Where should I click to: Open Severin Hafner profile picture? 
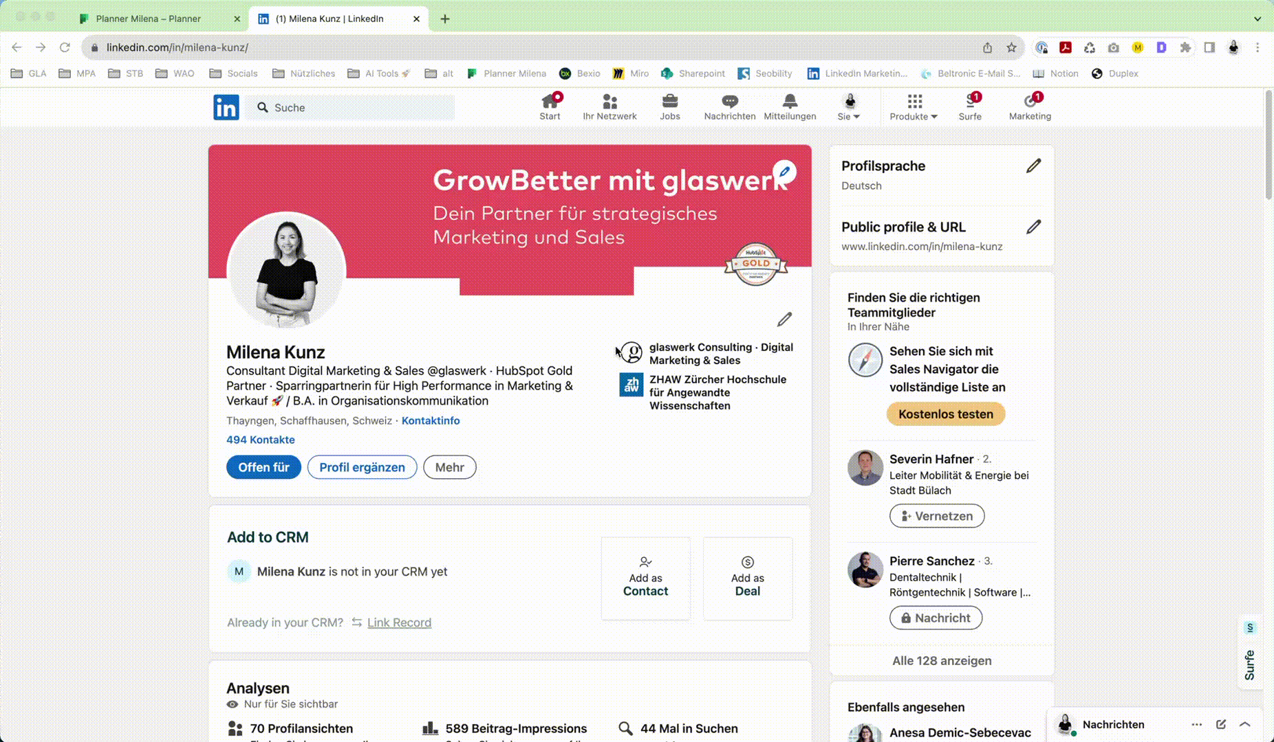[x=865, y=468]
